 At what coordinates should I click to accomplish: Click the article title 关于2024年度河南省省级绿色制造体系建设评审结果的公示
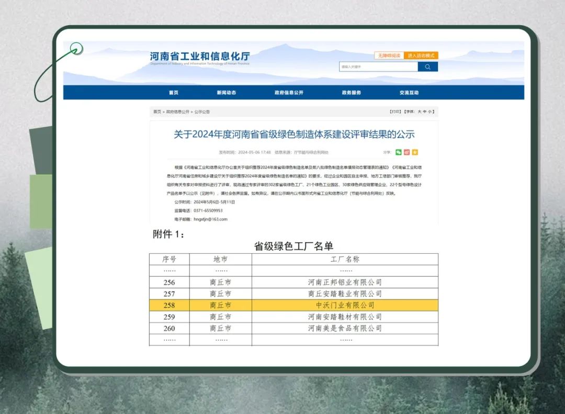[x=294, y=135]
